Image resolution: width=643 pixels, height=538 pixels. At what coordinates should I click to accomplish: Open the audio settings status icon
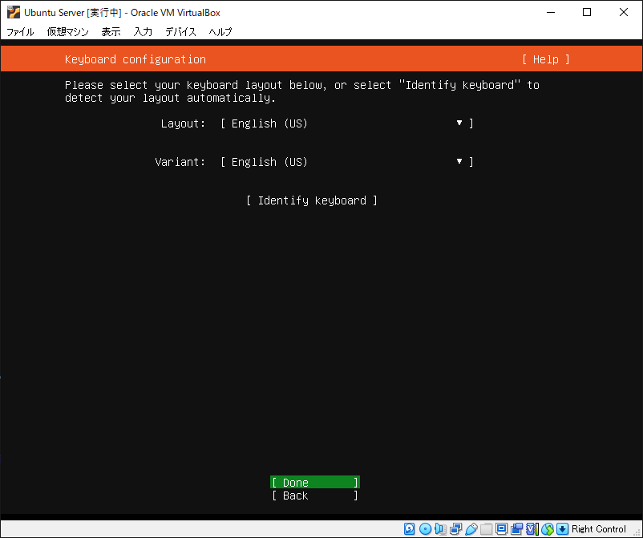tap(440, 529)
